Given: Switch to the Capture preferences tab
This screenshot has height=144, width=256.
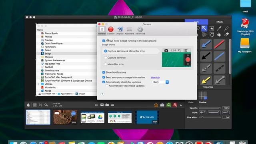Looking at the screenshot, I should 111,30.
